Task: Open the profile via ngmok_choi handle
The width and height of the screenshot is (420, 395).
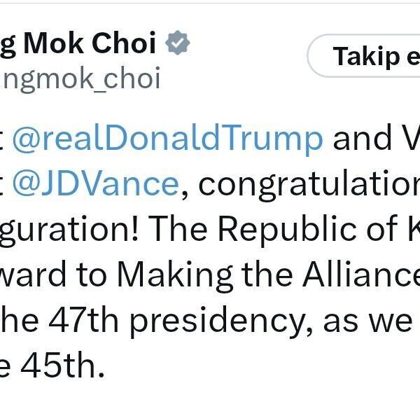Action: pos(80,79)
